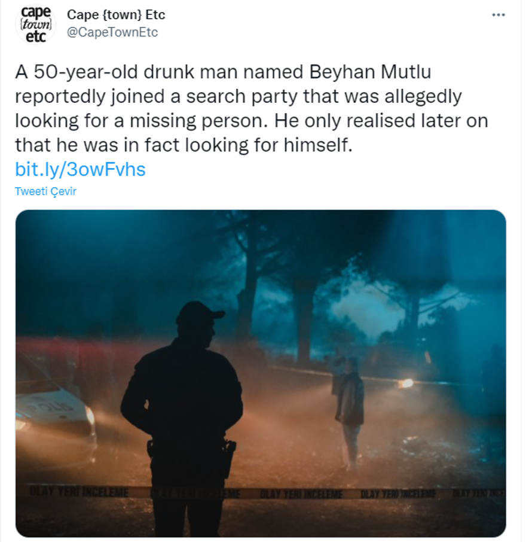The width and height of the screenshot is (526, 542).
Task: Translate tweet via Tweeti Çevir
Action: pyautogui.click(x=45, y=191)
